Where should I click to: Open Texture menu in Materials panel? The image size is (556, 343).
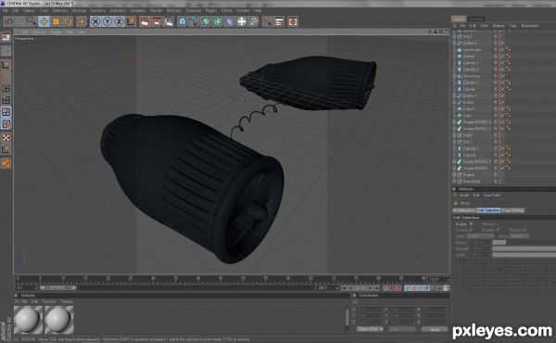67,301
